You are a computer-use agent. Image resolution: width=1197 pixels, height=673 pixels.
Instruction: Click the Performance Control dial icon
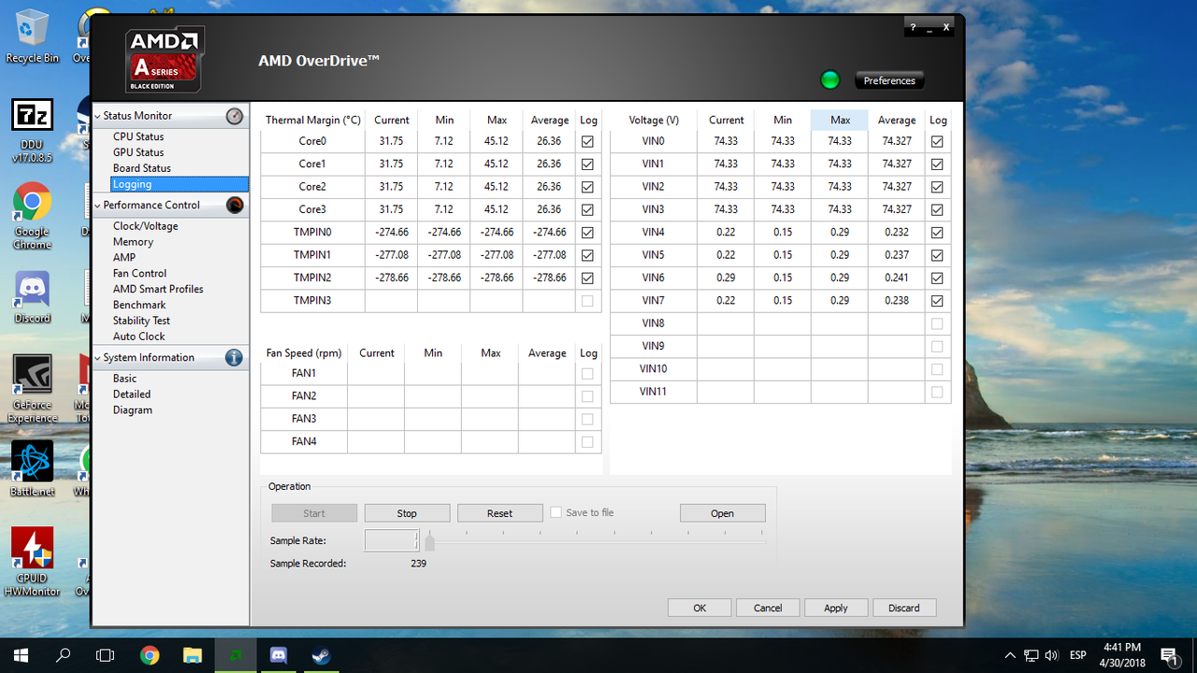[x=235, y=205]
